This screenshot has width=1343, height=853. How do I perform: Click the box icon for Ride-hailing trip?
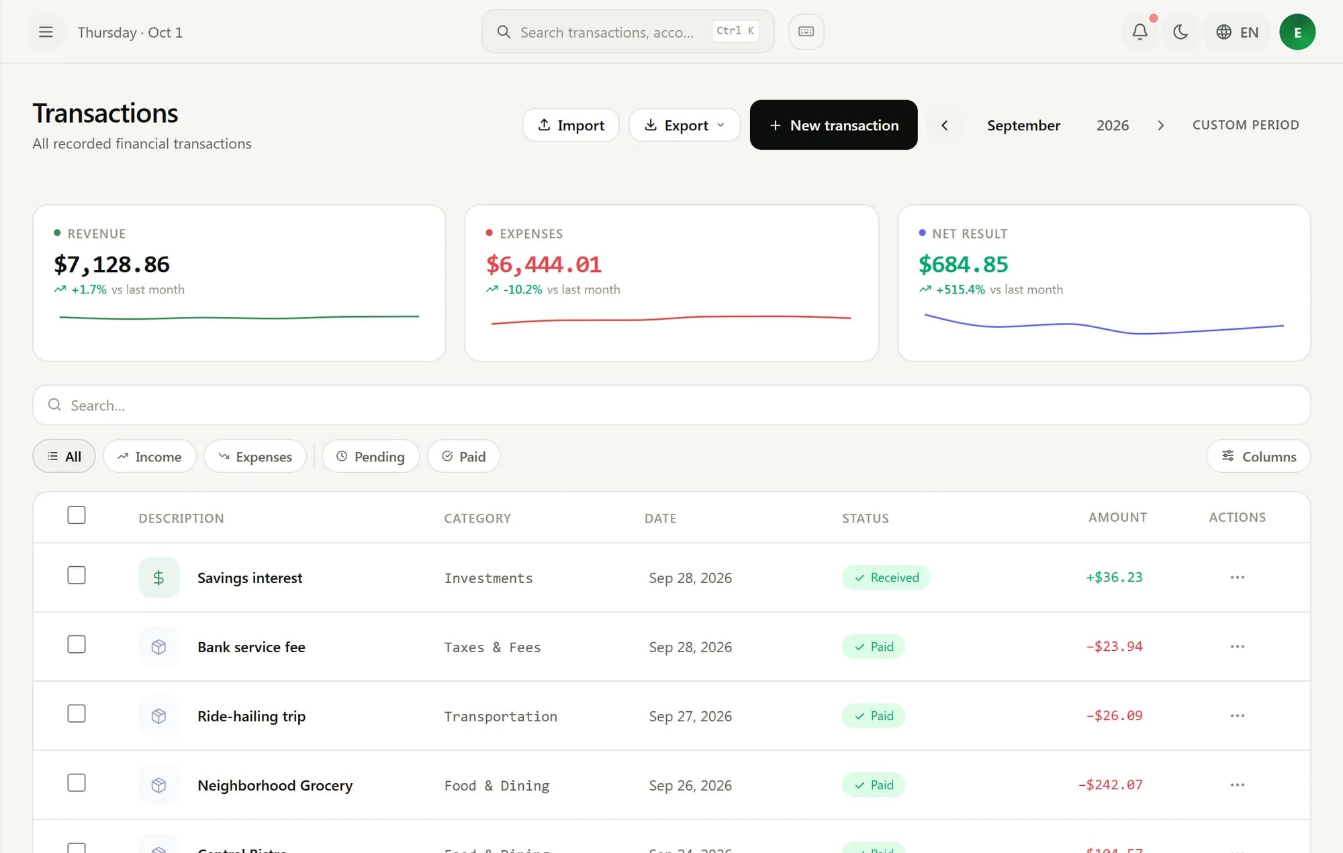point(159,716)
